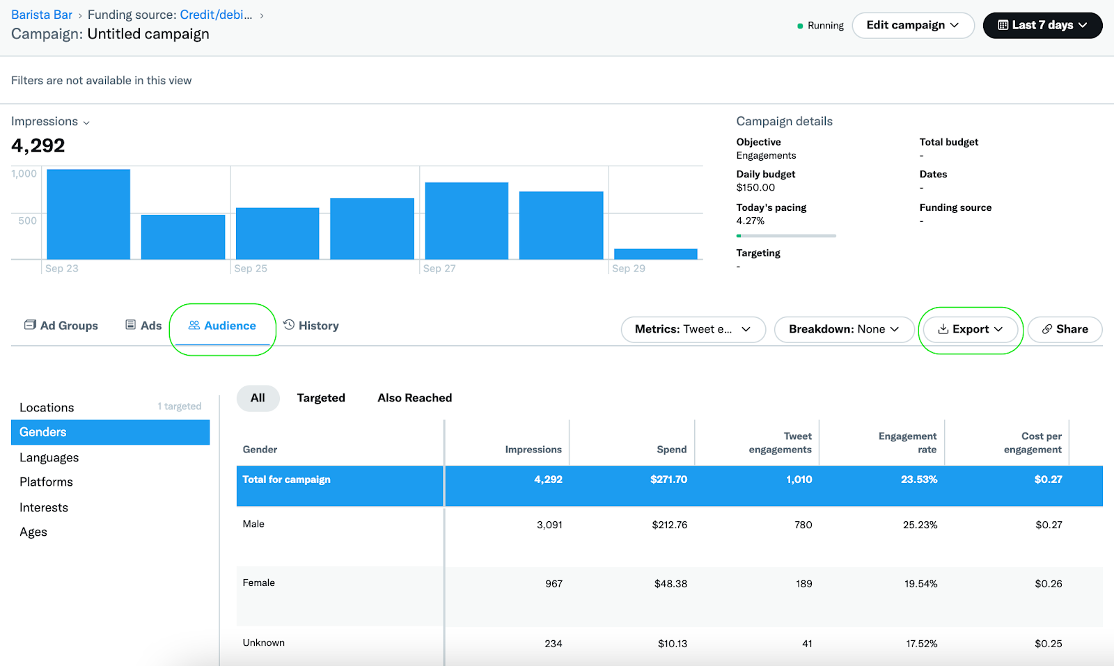
Task: Click the Male row label
Action: (253, 524)
